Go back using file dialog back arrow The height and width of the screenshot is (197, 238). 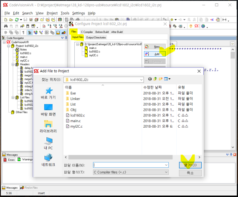(150, 79)
